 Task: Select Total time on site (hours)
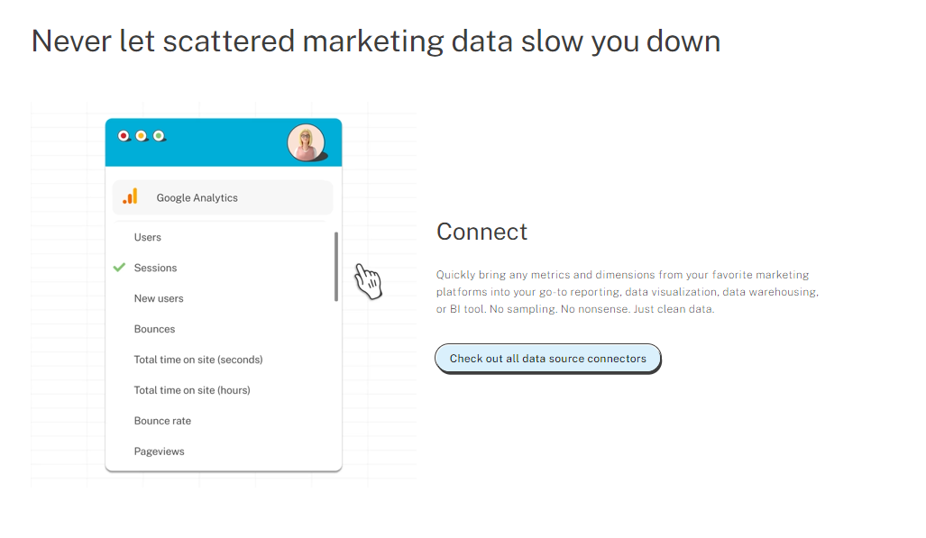[192, 390]
